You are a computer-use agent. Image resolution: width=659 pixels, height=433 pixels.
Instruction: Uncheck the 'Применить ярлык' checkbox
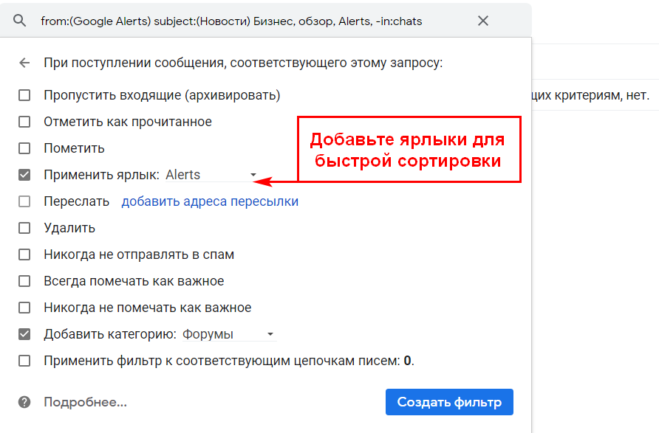click(24, 175)
